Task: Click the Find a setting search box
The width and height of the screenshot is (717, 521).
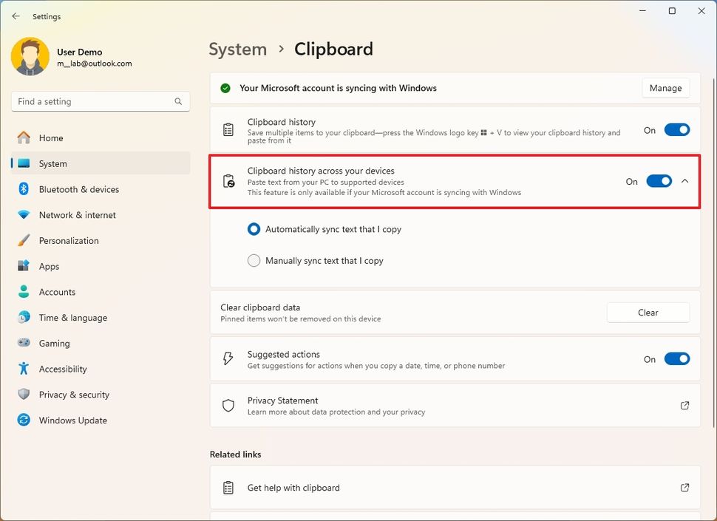Action: (x=100, y=101)
